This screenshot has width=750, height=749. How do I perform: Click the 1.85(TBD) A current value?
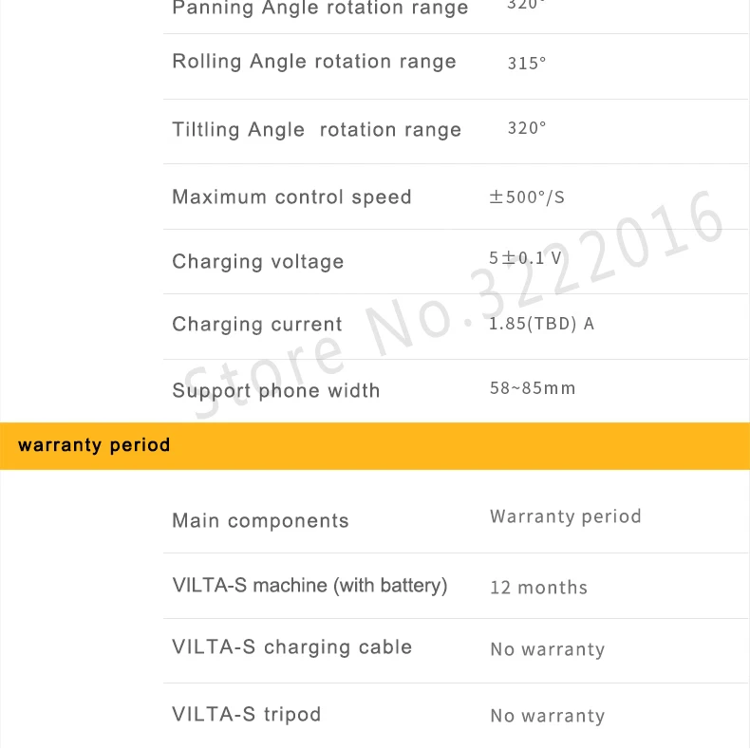(x=541, y=324)
